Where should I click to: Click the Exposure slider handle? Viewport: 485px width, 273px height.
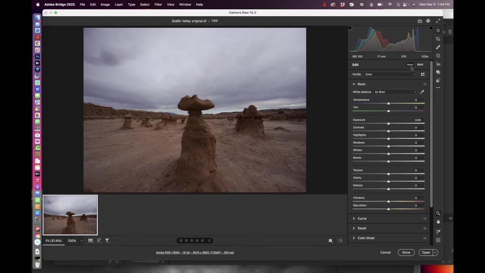(x=388, y=124)
